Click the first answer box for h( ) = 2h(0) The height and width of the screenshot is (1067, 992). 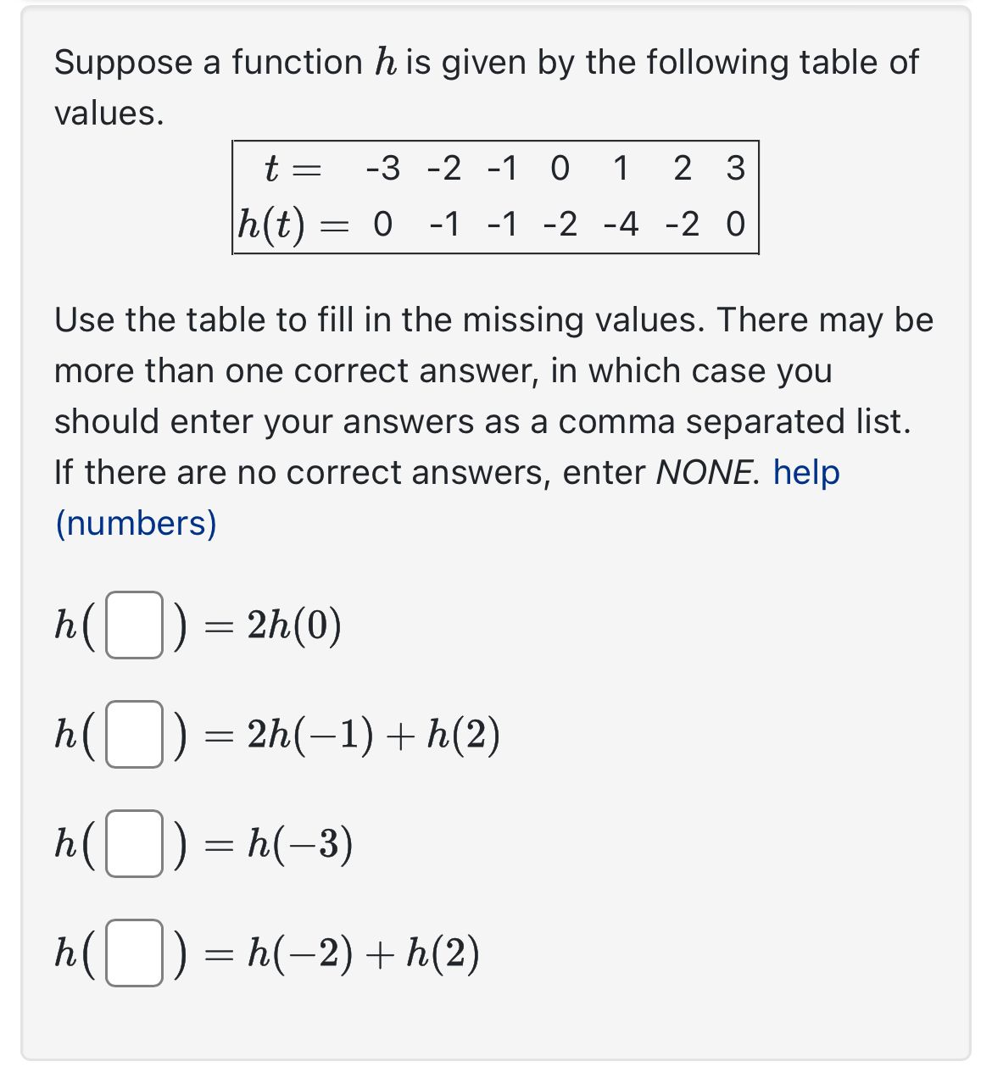pyautogui.click(x=134, y=625)
